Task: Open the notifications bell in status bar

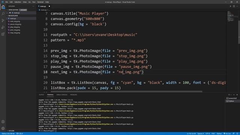Action: coord(237,133)
